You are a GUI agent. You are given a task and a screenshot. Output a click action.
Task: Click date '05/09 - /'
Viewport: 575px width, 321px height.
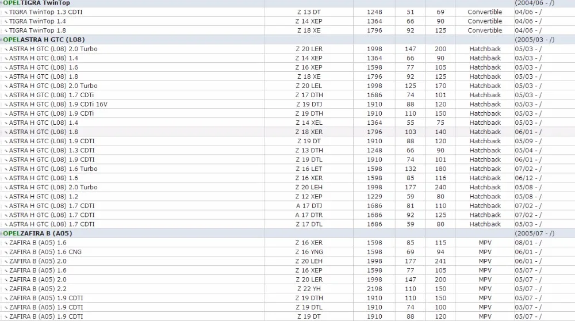coord(528,141)
